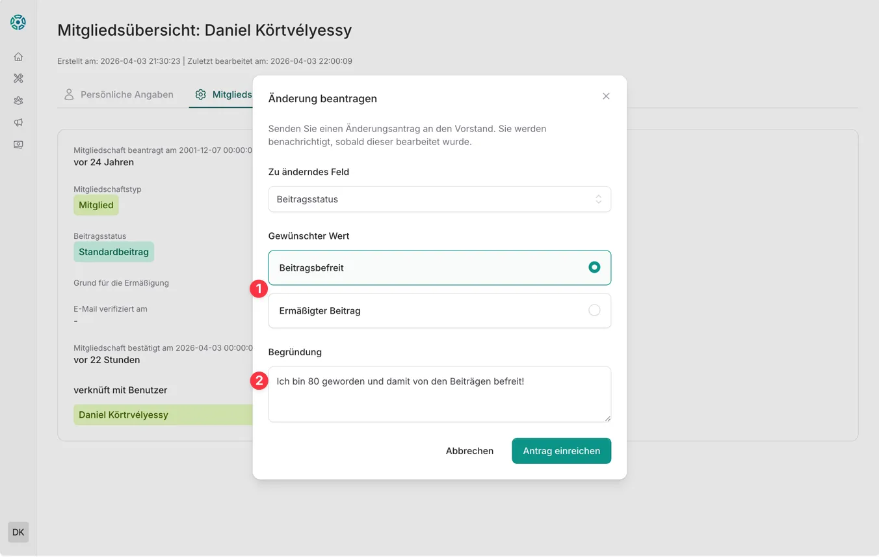
Task: Click the Mitglied type badge
Action: (x=96, y=205)
